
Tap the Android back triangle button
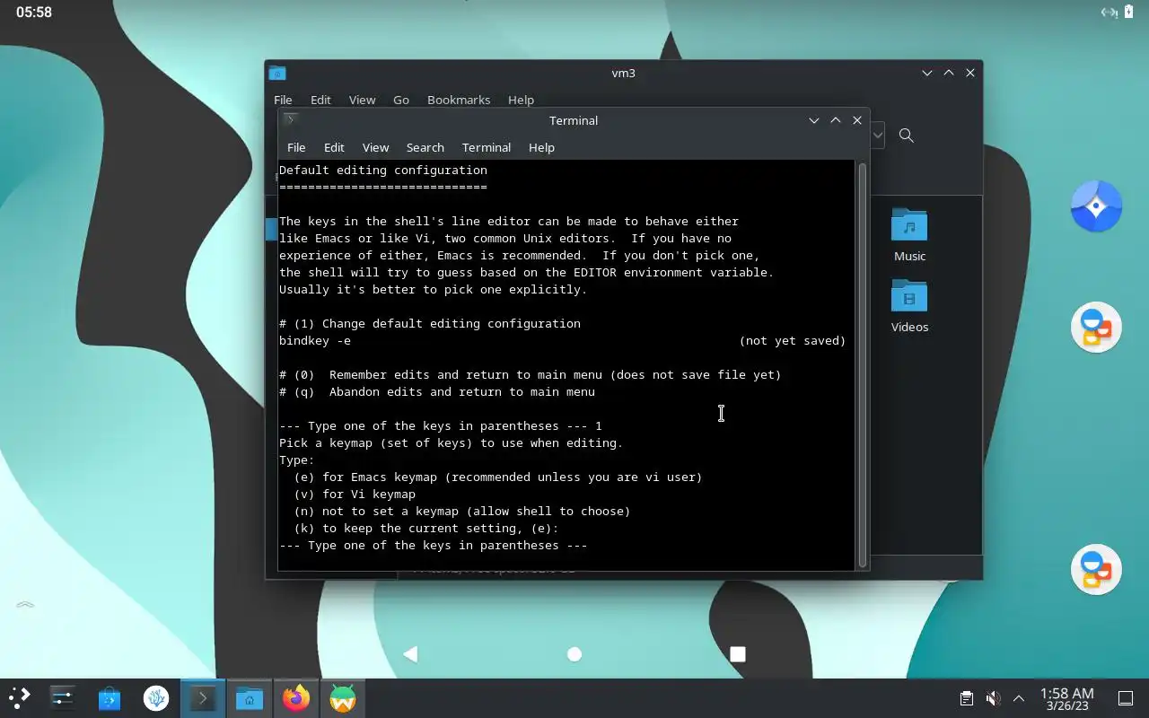click(x=410, y=654)
